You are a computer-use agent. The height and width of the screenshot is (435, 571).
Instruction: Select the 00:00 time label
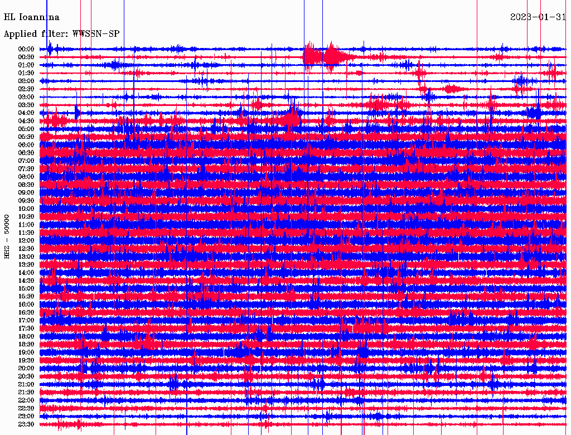coord(26,49)
